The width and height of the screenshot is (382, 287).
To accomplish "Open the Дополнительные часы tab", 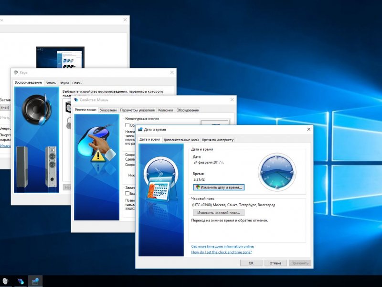I will click(181, 140).
